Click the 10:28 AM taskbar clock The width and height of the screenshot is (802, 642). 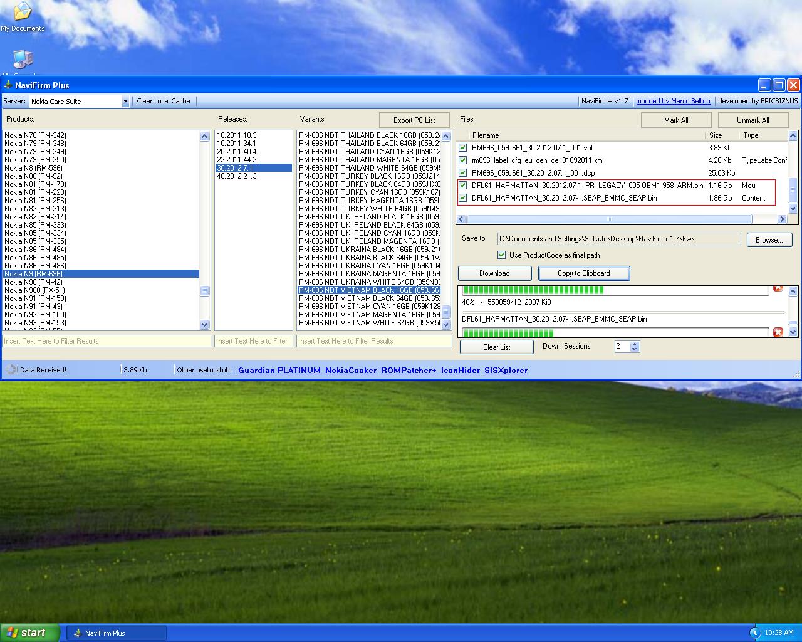tap(779, 633)
